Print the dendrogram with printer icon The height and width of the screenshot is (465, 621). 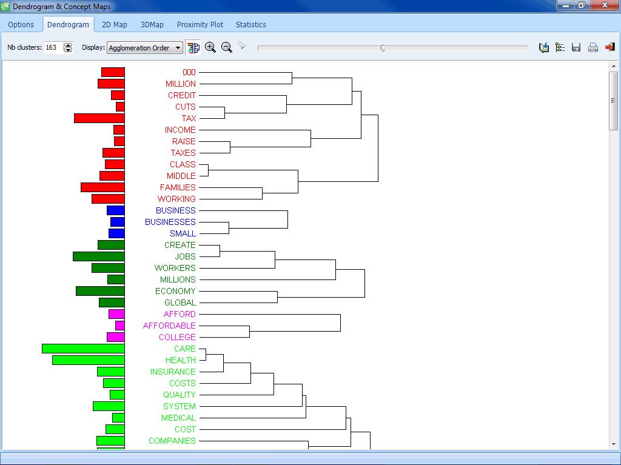tap(593, 47)
